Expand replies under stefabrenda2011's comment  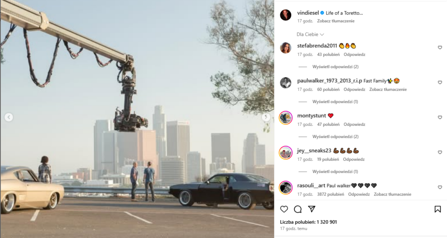[335, 67]
